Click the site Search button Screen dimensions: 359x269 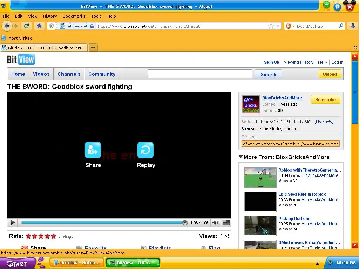click(268, 74)
